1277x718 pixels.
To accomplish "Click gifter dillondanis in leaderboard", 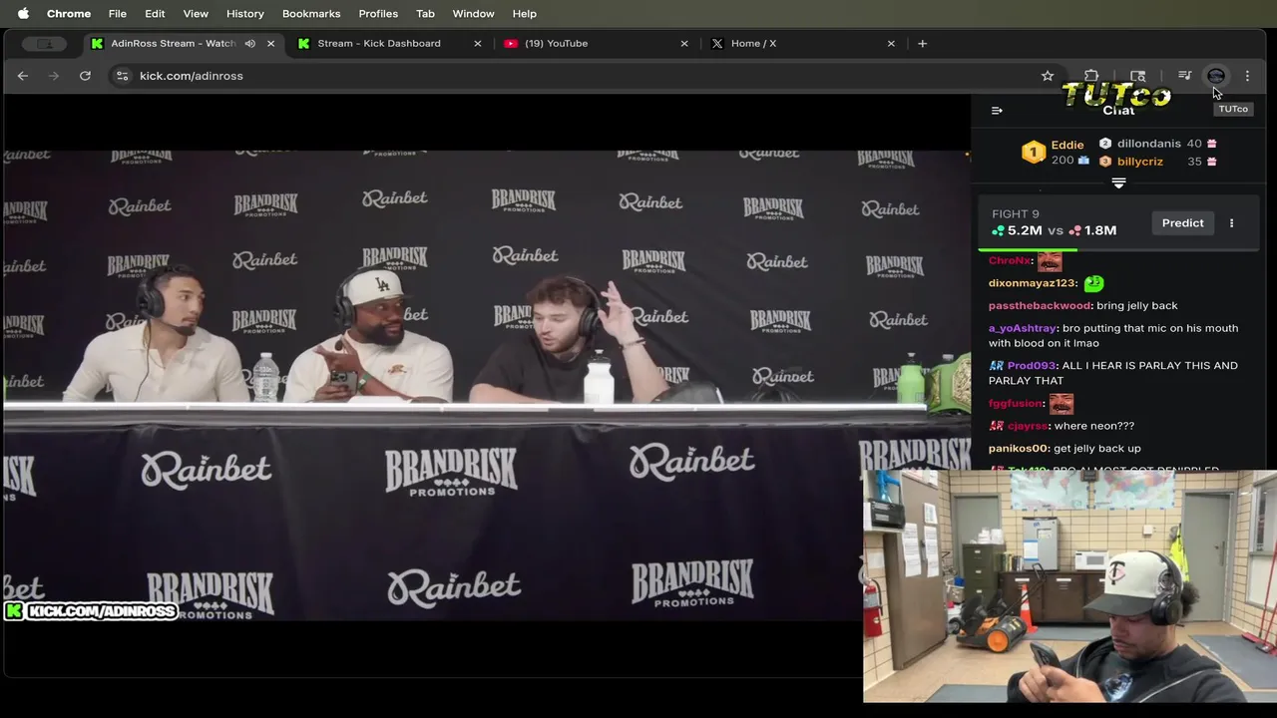I will point(1148,144).
